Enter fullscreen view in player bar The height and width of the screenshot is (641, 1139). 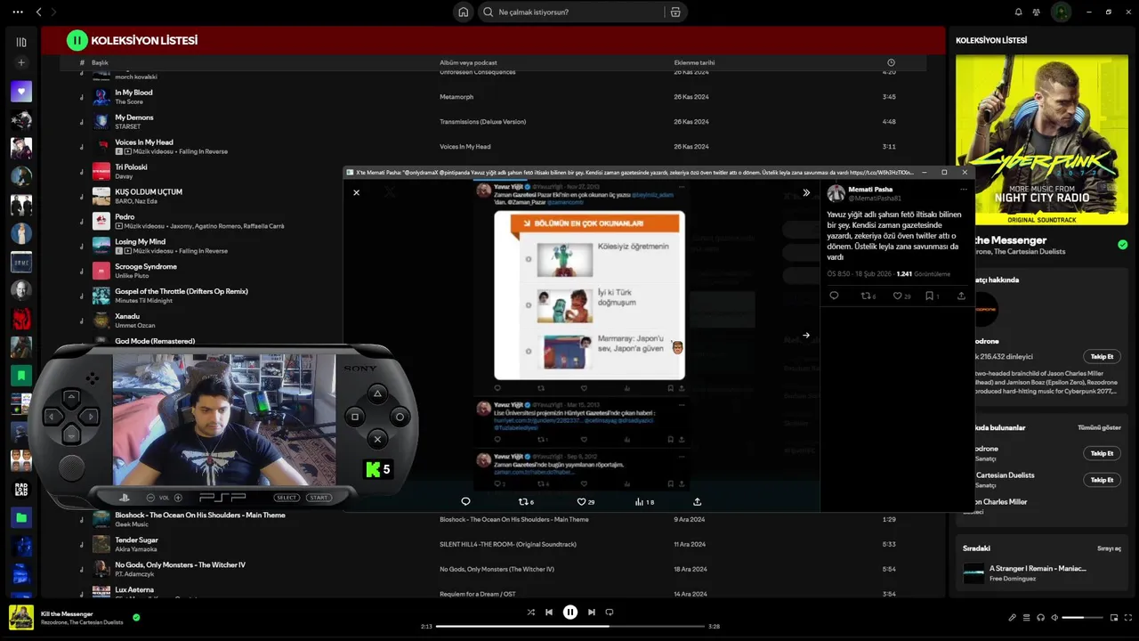pyautogui.click(x=1127, y=618)
